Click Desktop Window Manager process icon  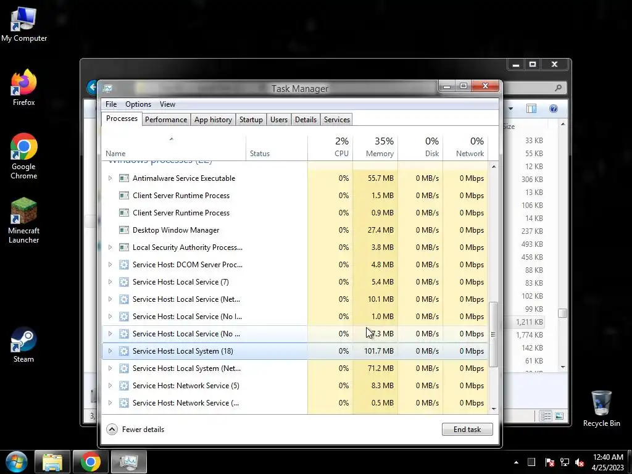[x=123, y=230]
